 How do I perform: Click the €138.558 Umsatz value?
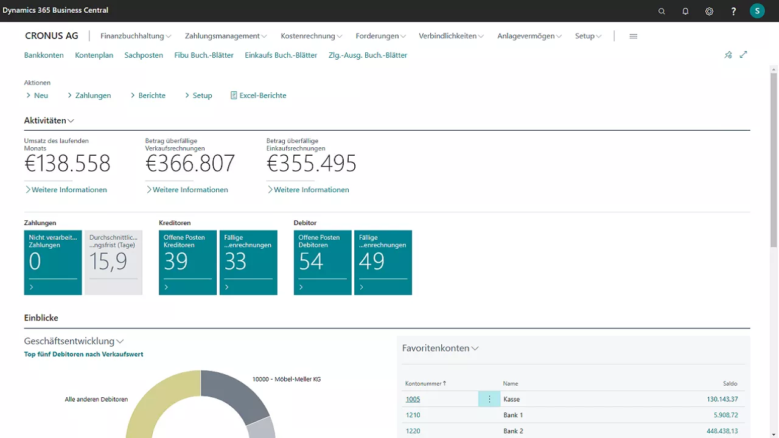click(68, 164)
